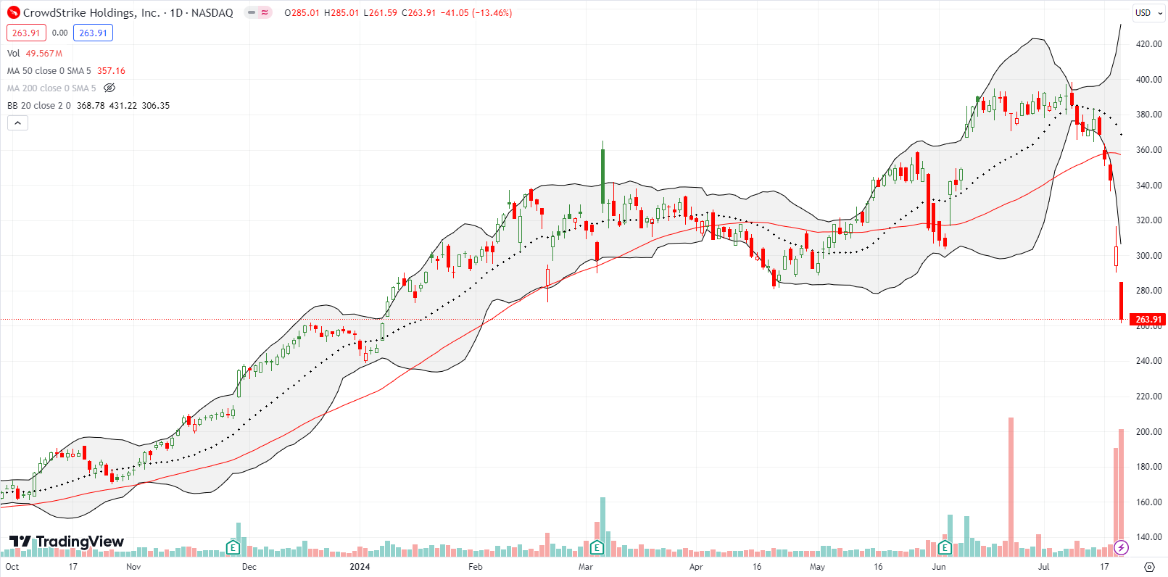Select the MA 200 close indicator legend
The height and width of the screenshot is (577, 1168).
tap(51, 88)
